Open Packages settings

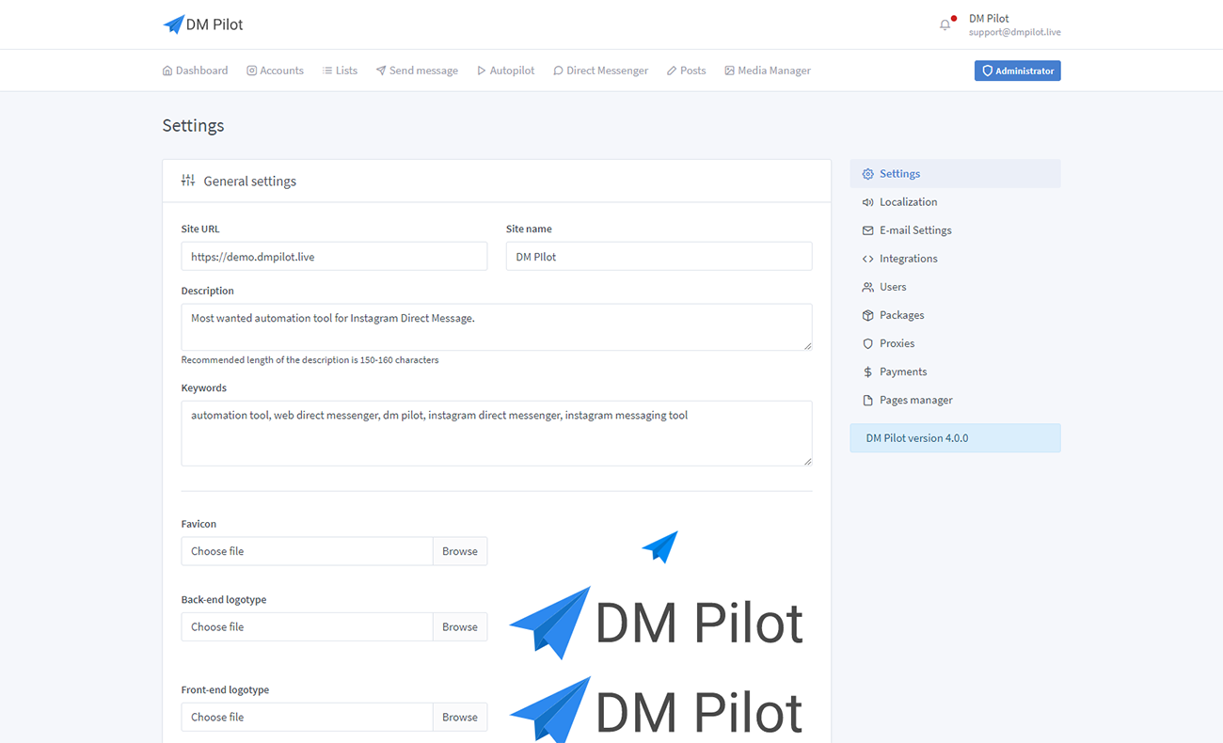pyautogui.click(x=955, y=315)
